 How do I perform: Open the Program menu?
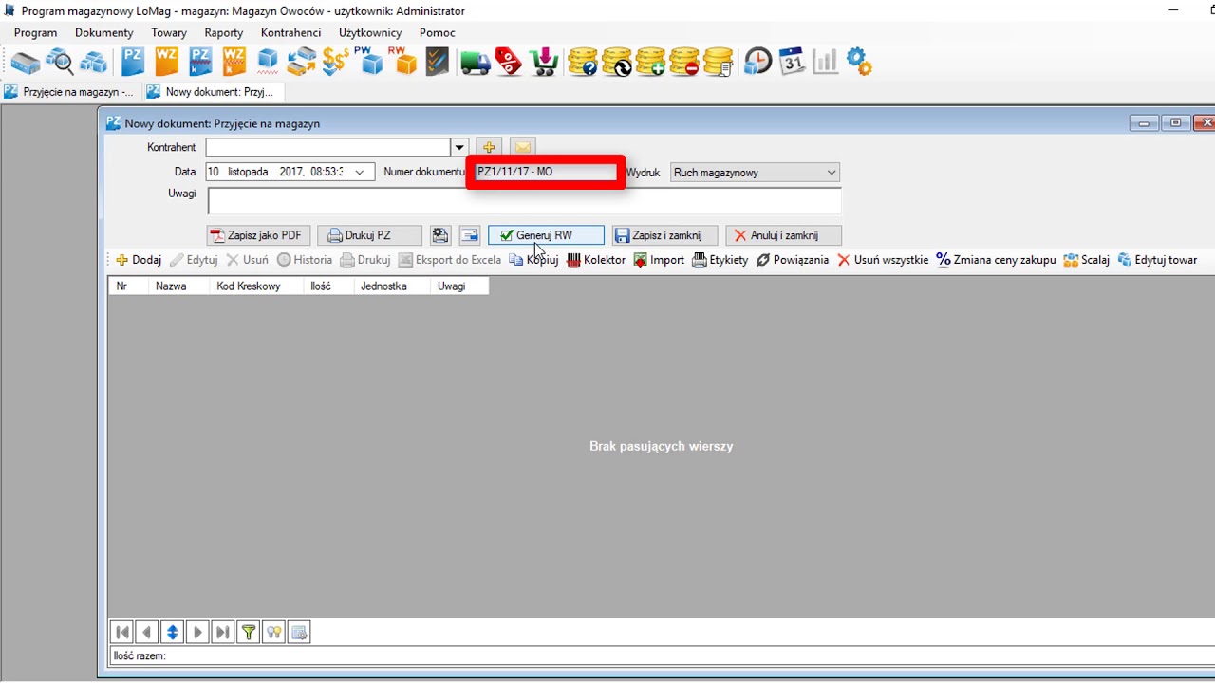tap(35, 32)
